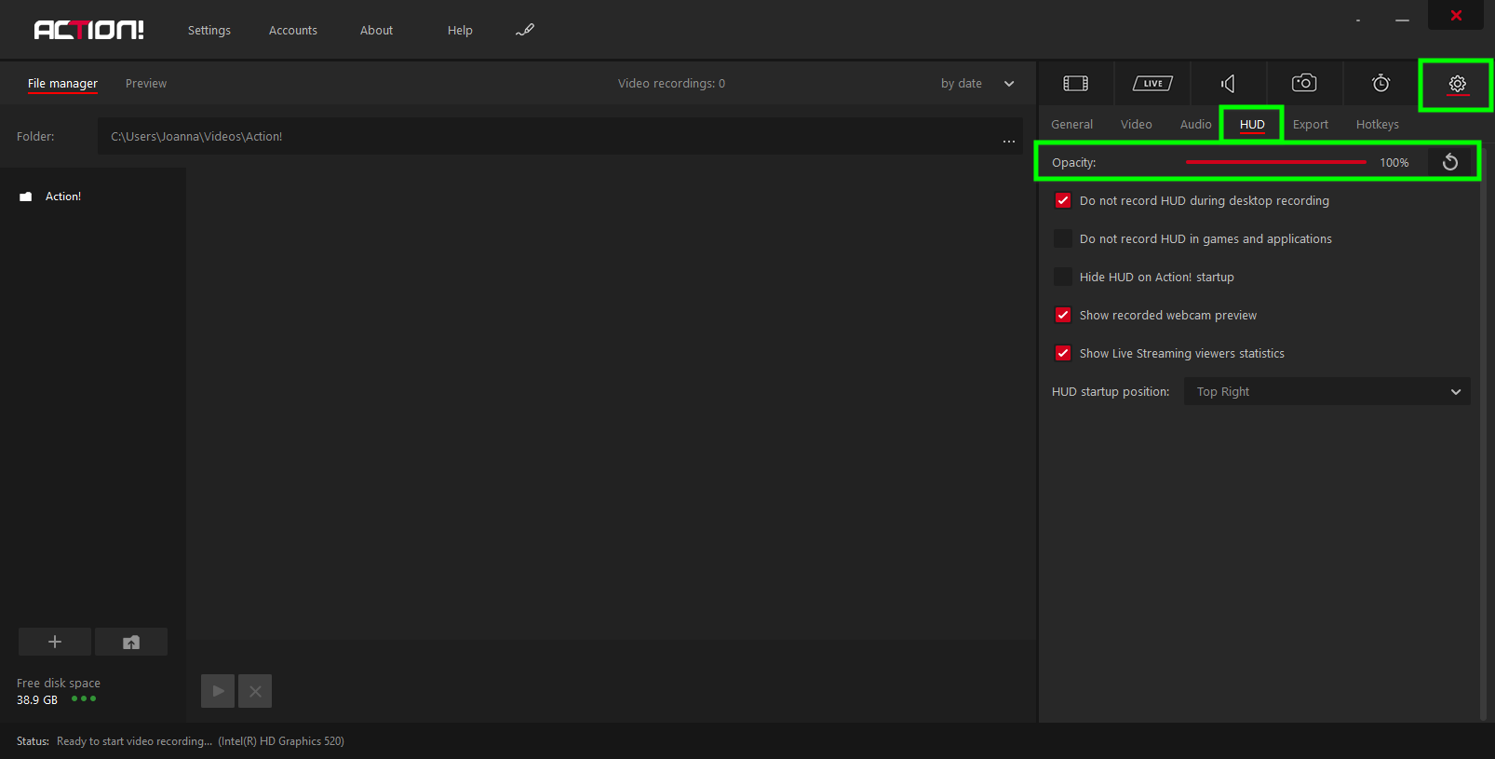Viewport: 1495px width, 759px height.
Task: Switch to File manager tab
Action: [x=62, y=84]
